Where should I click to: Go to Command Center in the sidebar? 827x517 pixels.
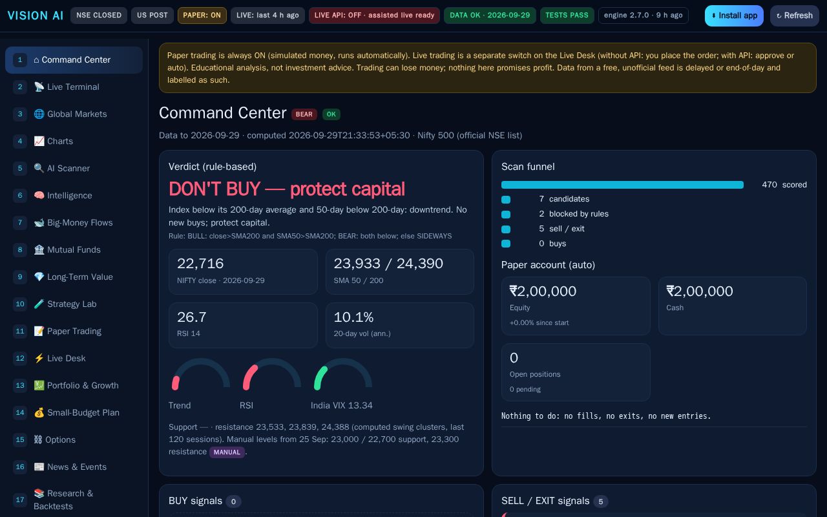[x=74, y=59]
